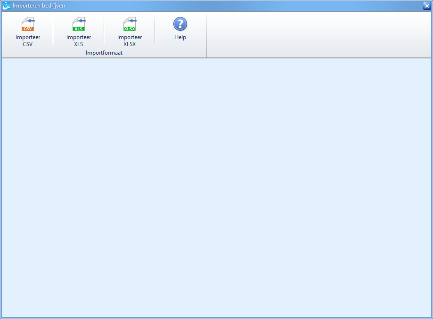Viewport: 433px width, 319px height.
Task: Click the "Importeren bedrijven" window title text
Action: tap(39, 6)
